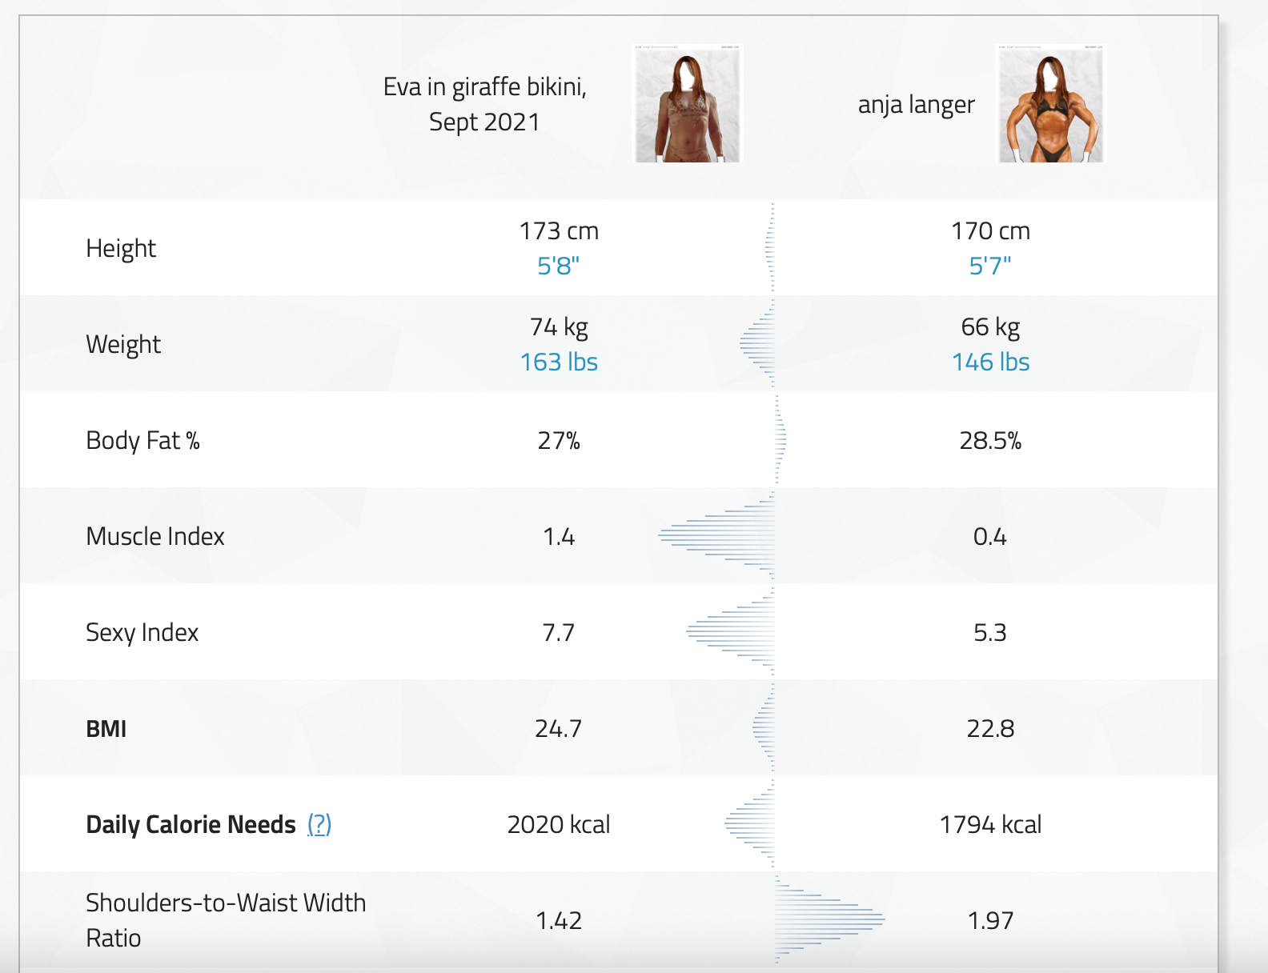Select the "anja langer" name title
Screen dimensions: 1268x973
pyautogui.click(x=916, y=104)
